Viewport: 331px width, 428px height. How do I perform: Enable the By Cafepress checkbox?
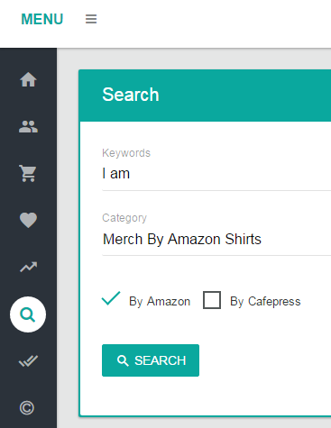coord(212,300)
